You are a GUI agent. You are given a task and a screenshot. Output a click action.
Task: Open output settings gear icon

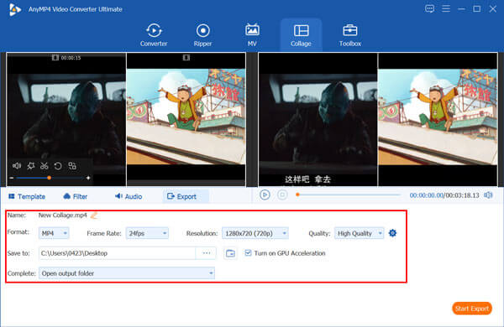tap(392, 233)
